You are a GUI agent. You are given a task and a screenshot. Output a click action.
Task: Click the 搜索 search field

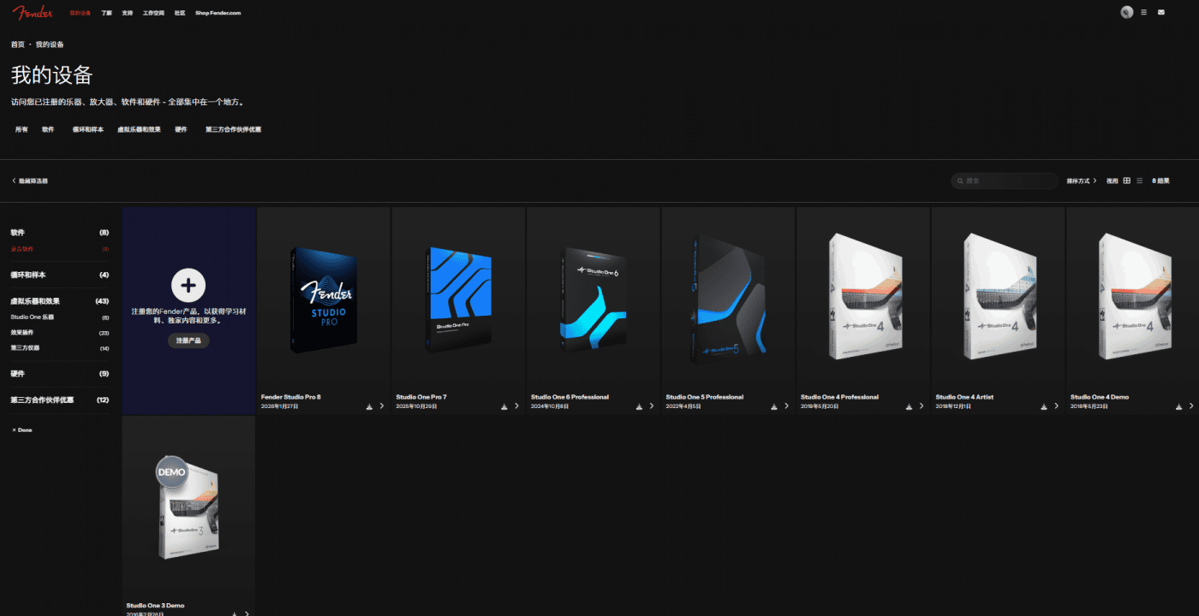(x=1008, y=181)
